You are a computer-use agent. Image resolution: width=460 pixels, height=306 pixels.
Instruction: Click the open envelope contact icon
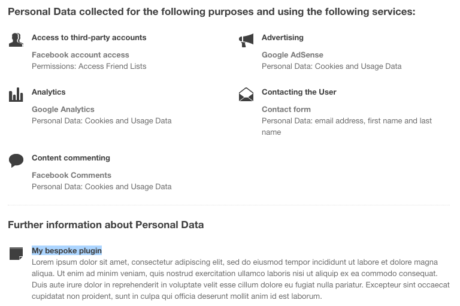point(246,95)
